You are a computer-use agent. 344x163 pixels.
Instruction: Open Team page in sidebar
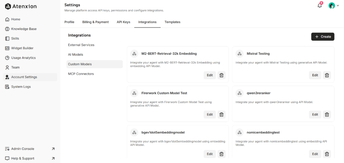(x=30, y=67)
